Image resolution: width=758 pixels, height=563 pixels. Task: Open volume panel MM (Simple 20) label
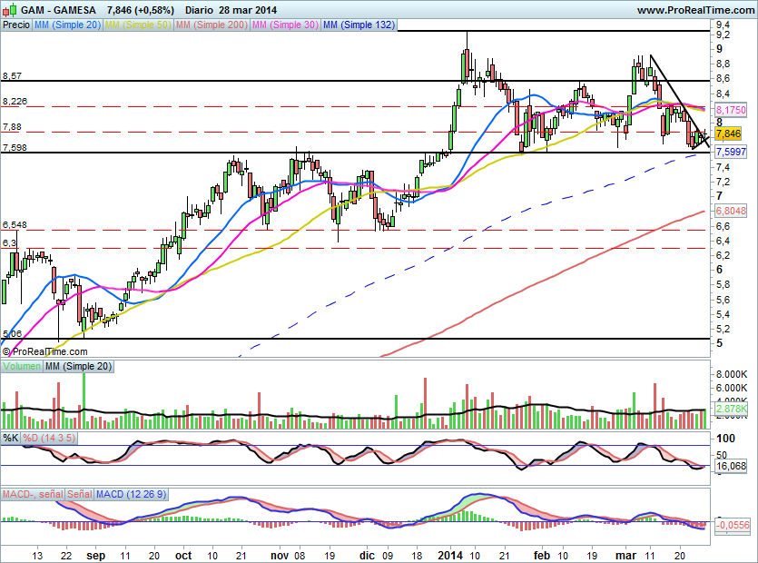point(78,366)
